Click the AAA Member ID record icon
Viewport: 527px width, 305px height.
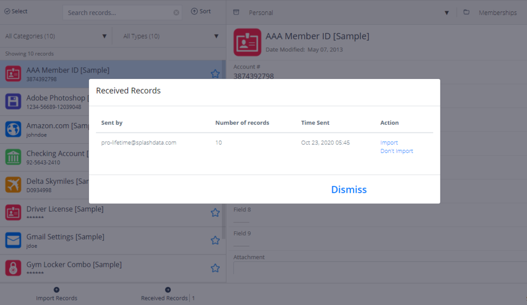click(13, 74)
